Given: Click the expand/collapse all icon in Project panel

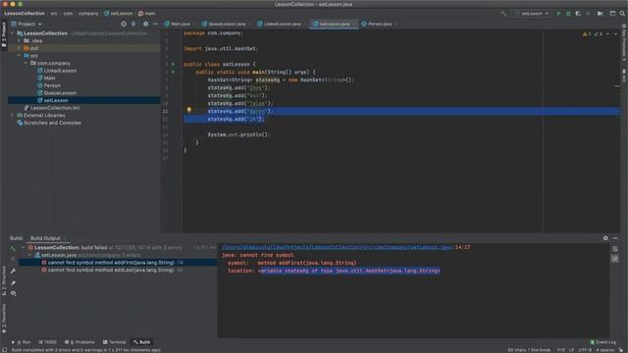Looking at the screenshot, I should click(133, 24).
